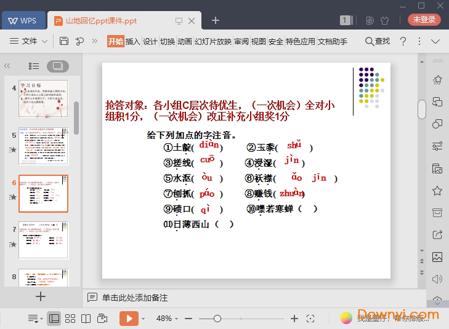449x329 pixels.
Task: Open the settings sliders icon in sidebar
Action: click(437, 146)
